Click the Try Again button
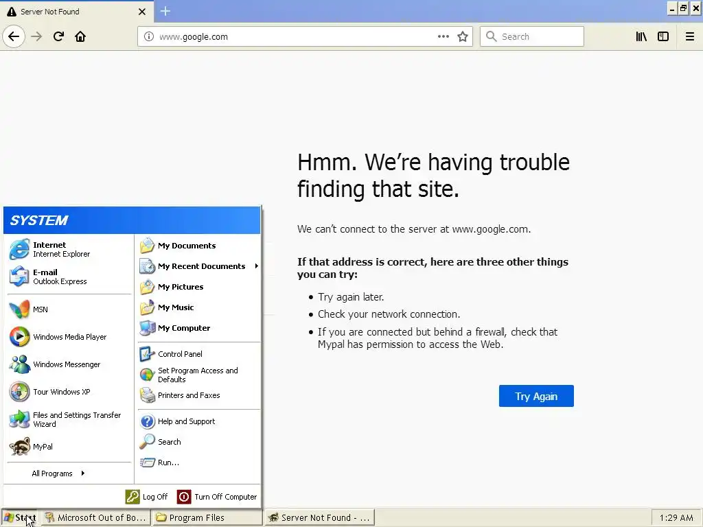703x527 pixels. (x=536, y=396)
